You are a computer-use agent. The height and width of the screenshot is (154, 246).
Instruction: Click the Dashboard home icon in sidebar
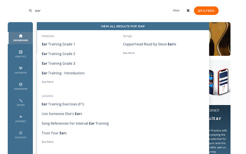coord(20,36)
